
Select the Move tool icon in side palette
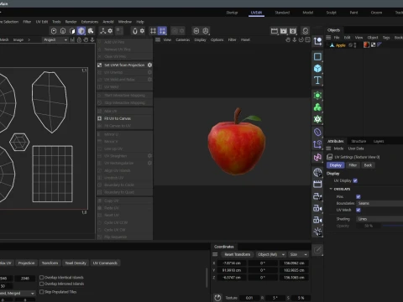click(317, 41)
